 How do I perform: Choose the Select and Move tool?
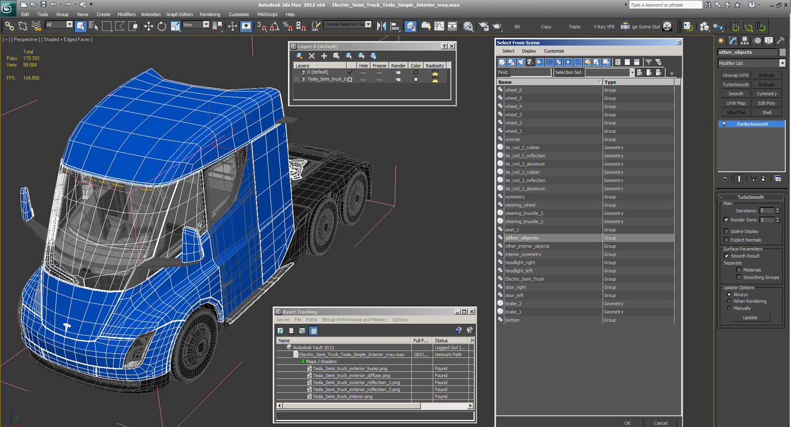click(149, 26)
